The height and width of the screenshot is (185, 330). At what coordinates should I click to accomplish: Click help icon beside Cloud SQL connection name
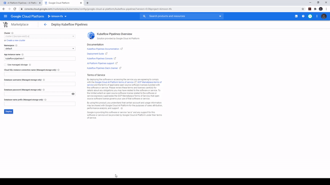59,70
